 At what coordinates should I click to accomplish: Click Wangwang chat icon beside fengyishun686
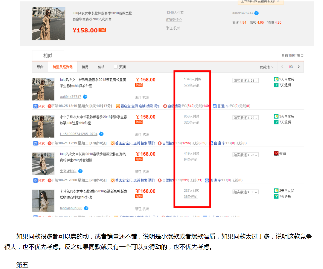tap(86, 208)
